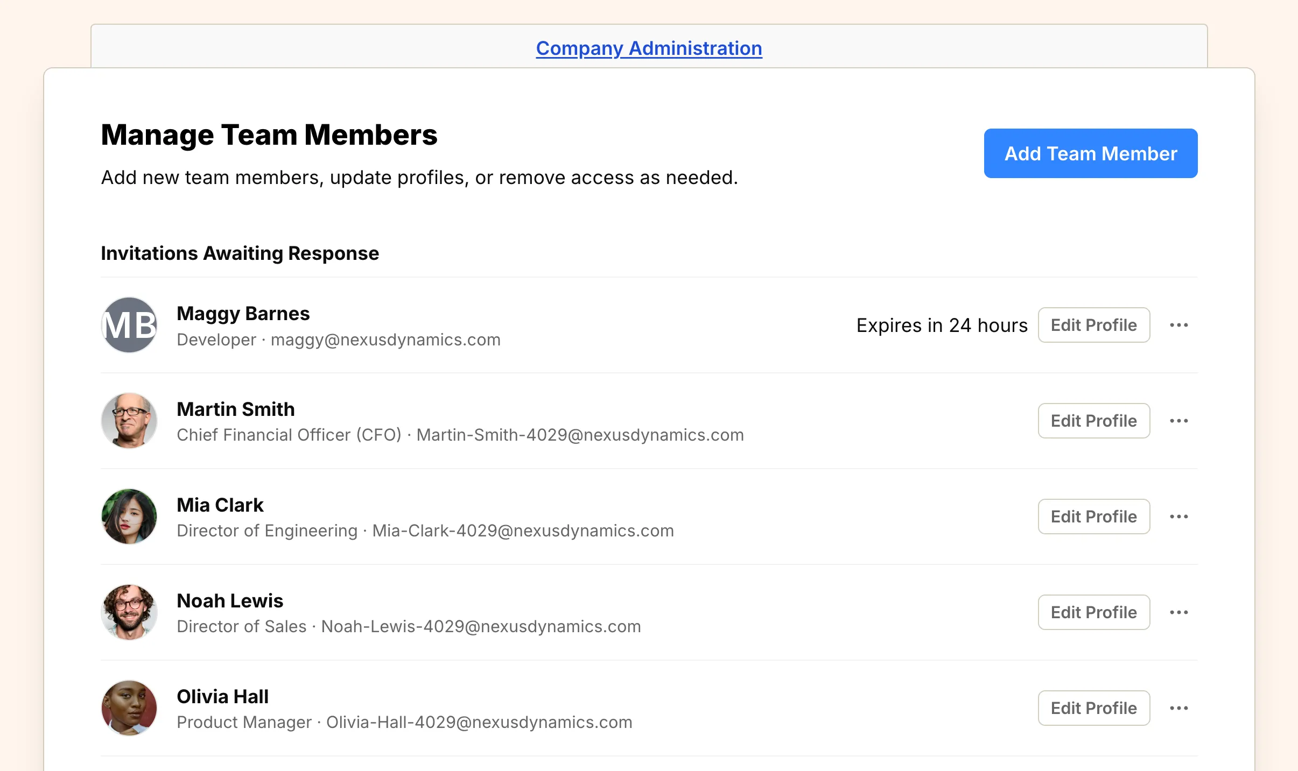Open Edit Profile for Olivia Hall
Screen dimensions: 1298x771
[x=1094, y=708]
